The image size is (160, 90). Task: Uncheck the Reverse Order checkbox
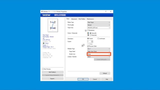pyautogui.click(x=88, y=46)
